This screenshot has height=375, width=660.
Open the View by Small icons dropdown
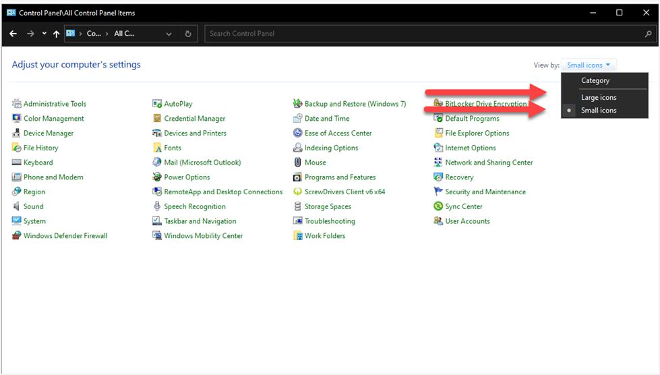[x=589, y=65]
